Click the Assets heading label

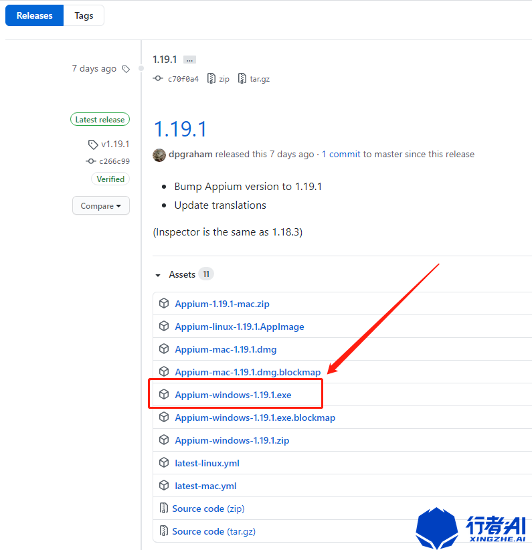[x=182, y=274]
